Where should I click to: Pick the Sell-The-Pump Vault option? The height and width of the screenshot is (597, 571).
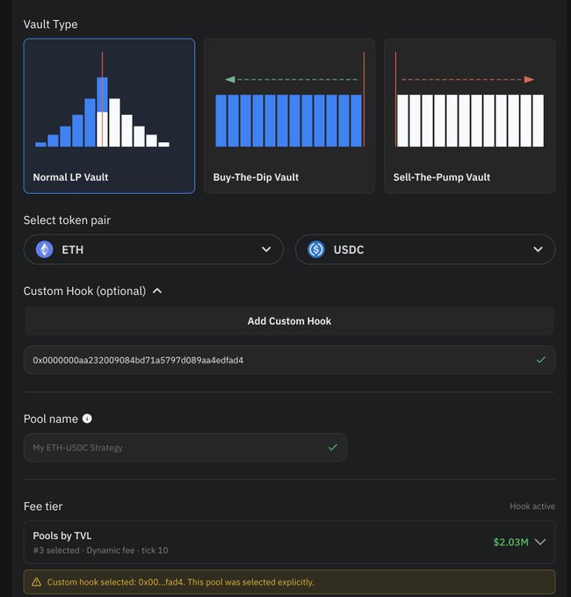469,116
